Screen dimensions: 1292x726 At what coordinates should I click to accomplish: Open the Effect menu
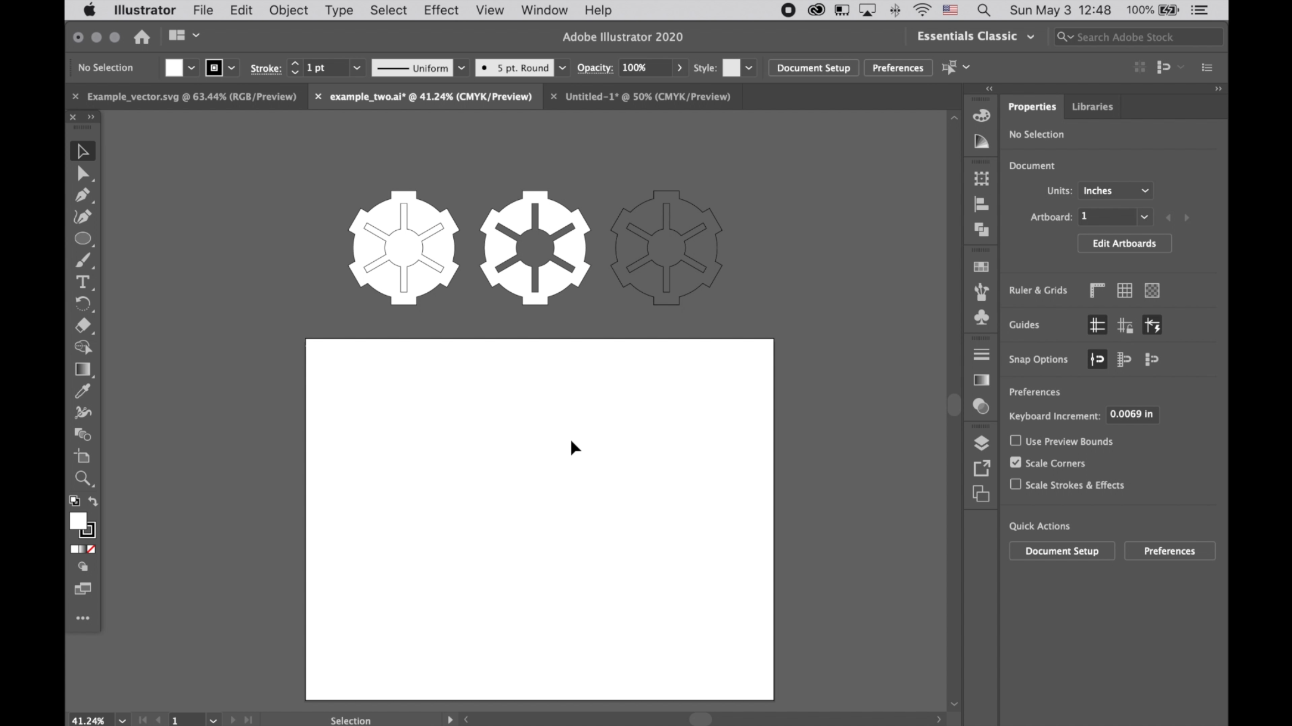(441, 10)
